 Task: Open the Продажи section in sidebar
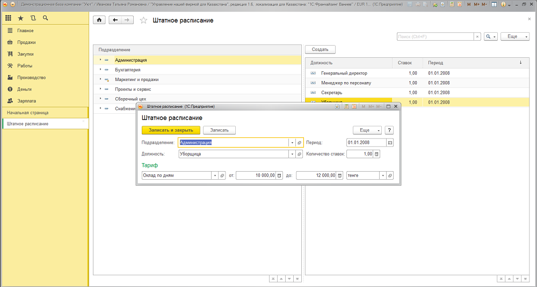tap(26, 42)
